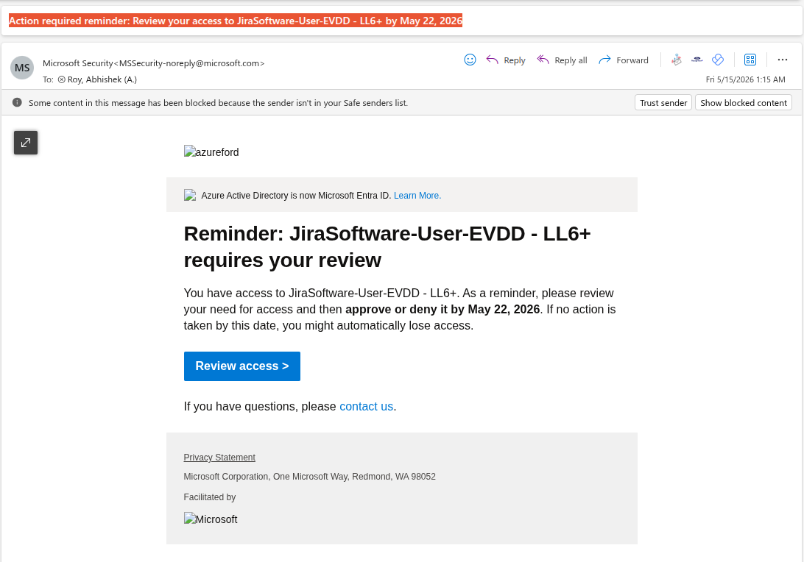Open the phishing report add-in icon

[677, 60]
